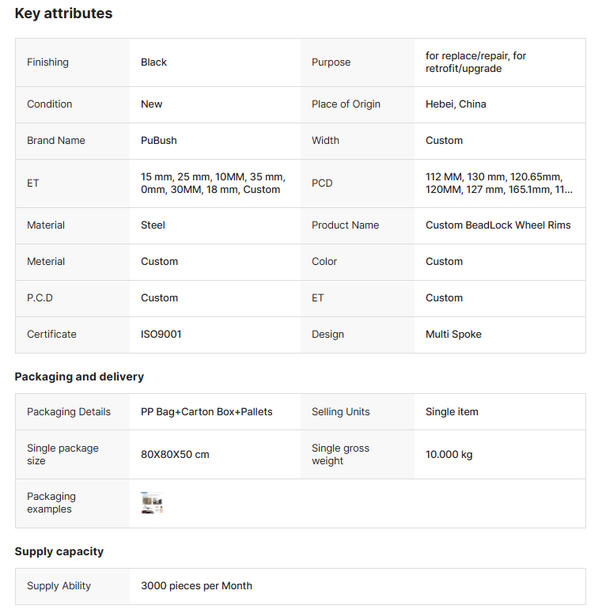
Task: Click the Single item selling units value
Action: (452, 412)
